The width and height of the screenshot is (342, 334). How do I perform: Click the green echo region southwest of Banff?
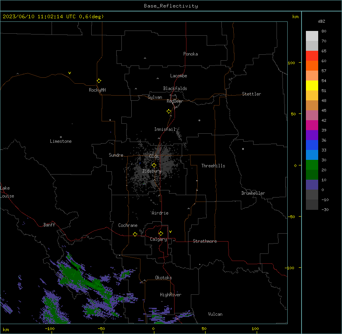pos(75,277)
